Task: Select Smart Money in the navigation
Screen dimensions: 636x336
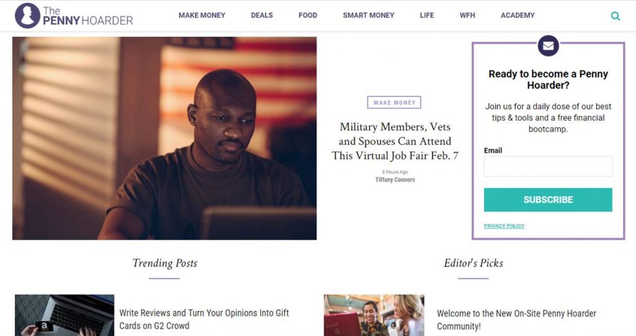Action: [368, 16]
